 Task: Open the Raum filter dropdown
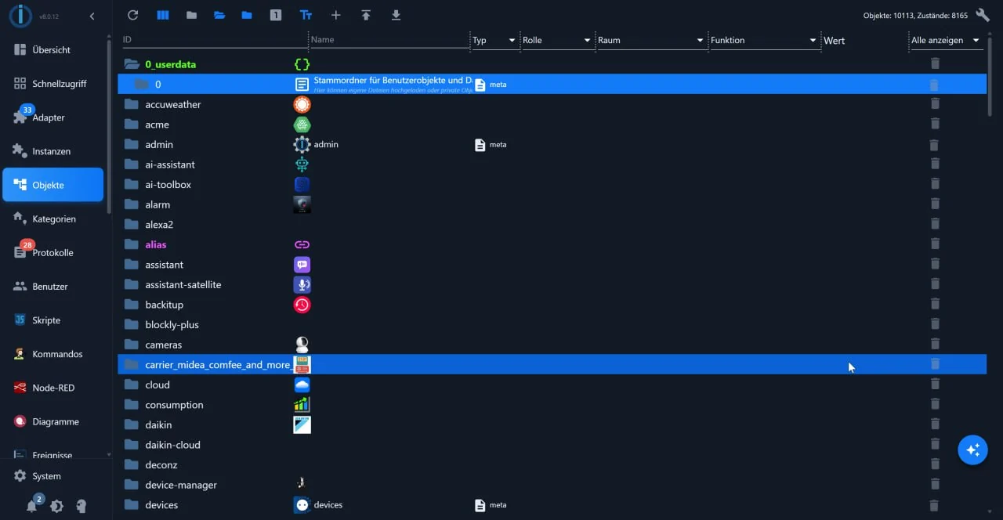click(x=650, y=40)
